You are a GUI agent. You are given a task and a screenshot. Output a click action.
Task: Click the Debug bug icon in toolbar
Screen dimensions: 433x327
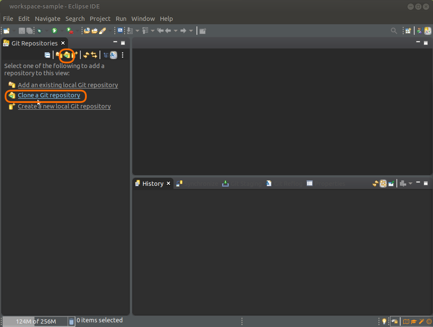[40, 31]
